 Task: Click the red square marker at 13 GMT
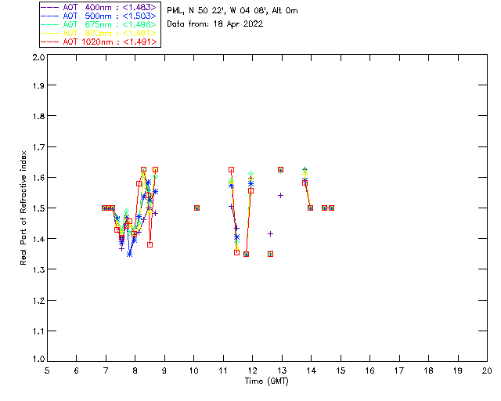tap(280, 169)
